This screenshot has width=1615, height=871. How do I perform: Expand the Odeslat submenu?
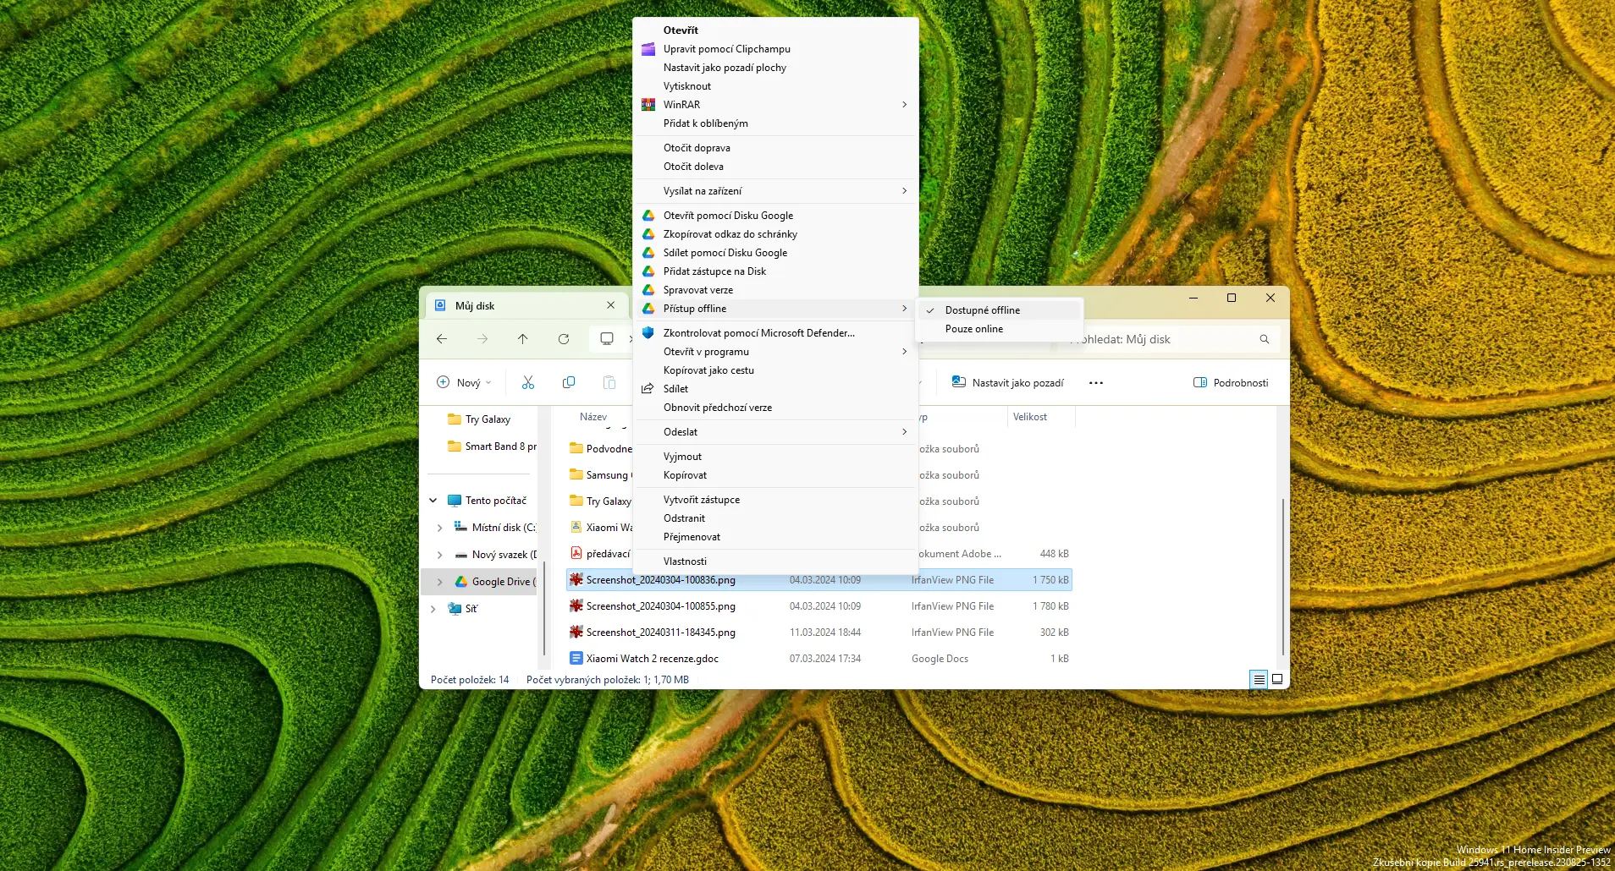coord(904,432)
